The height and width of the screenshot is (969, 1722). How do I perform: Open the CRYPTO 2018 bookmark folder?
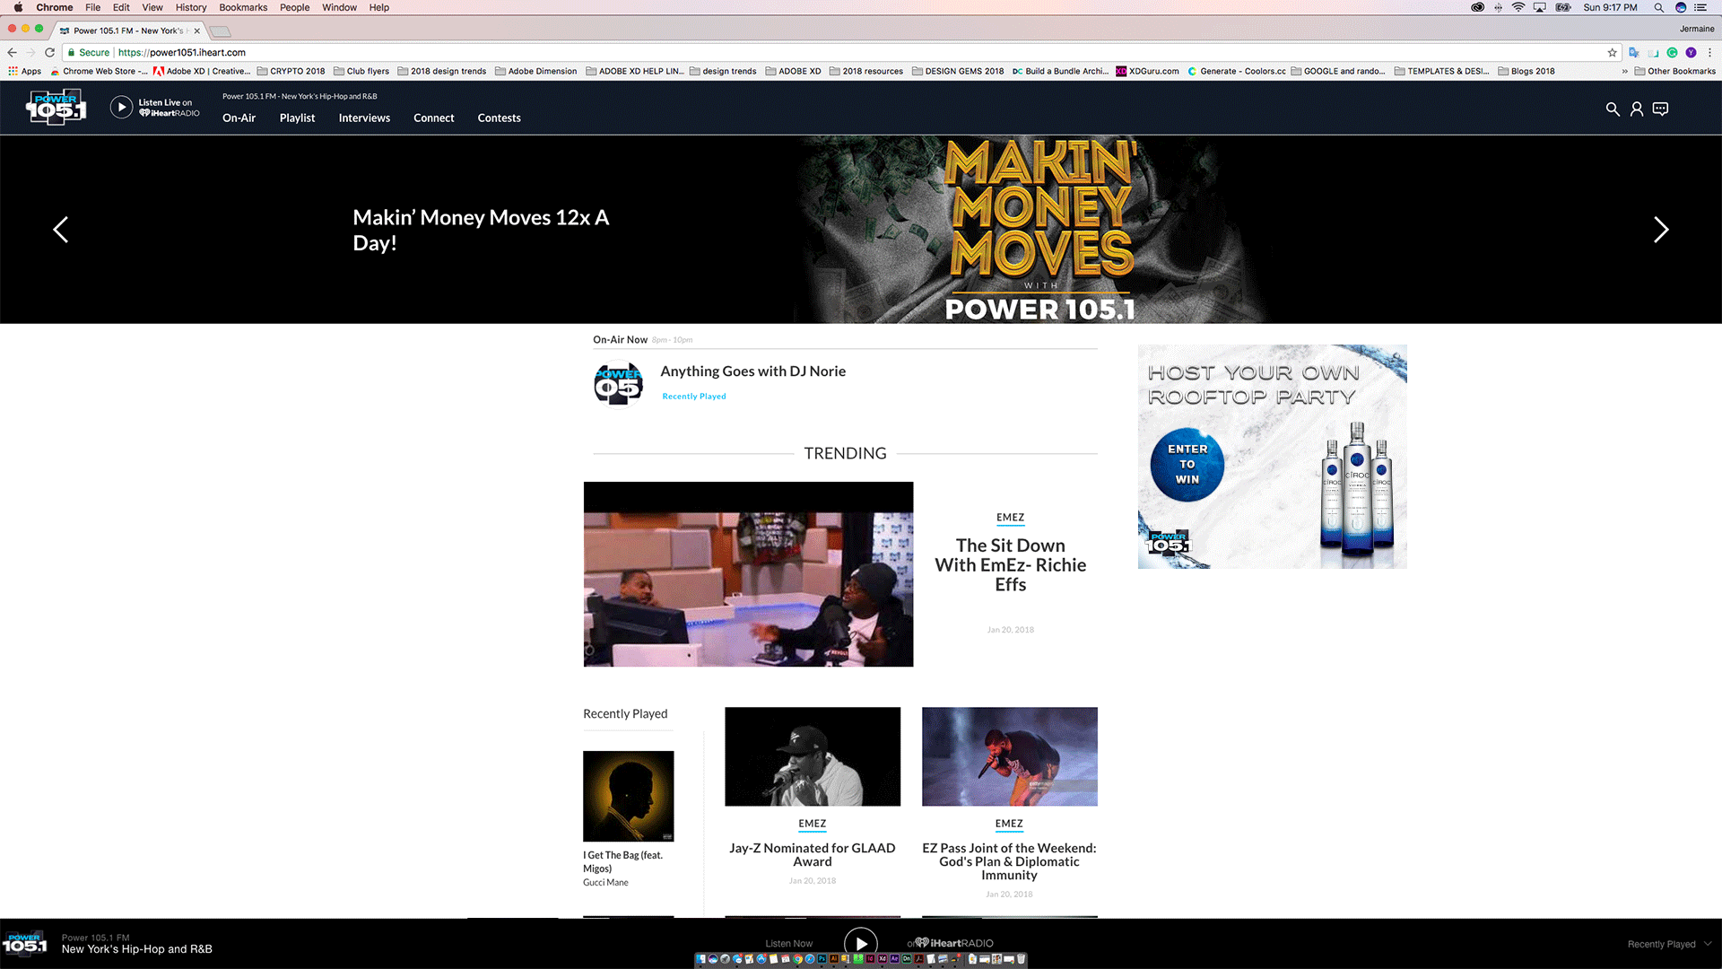[291, 71]
